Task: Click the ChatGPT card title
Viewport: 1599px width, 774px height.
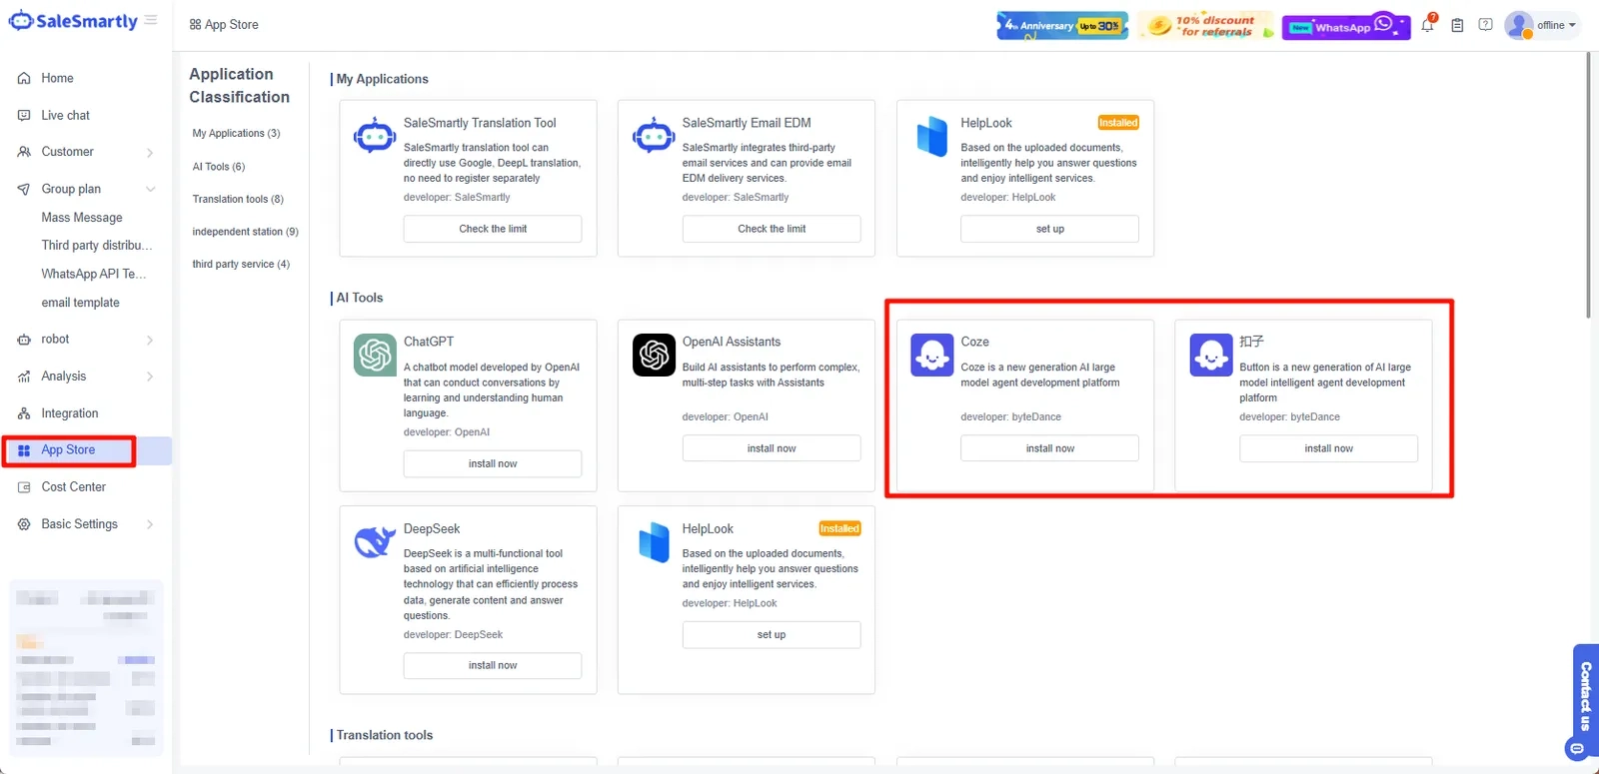Action: point(429,342)
